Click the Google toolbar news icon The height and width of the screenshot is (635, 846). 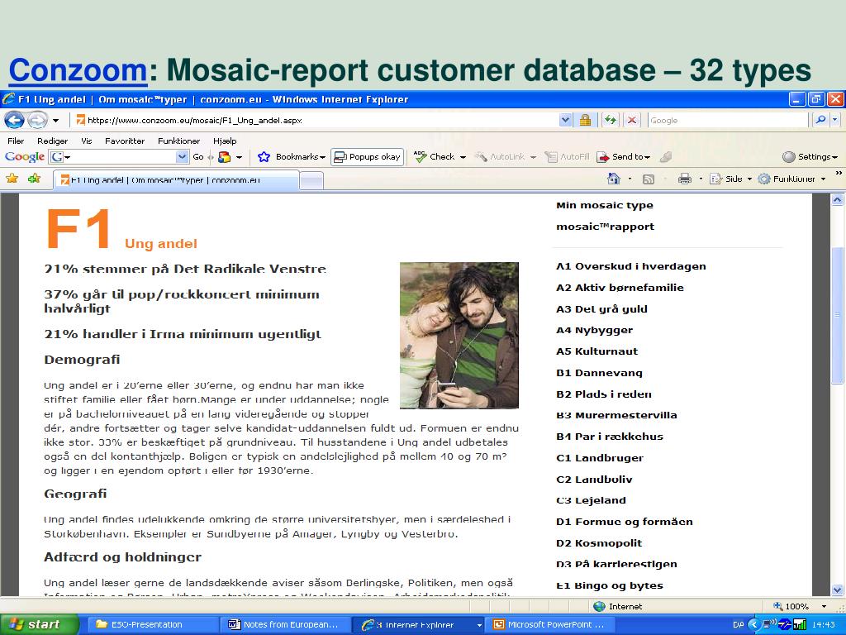point(225,157)
